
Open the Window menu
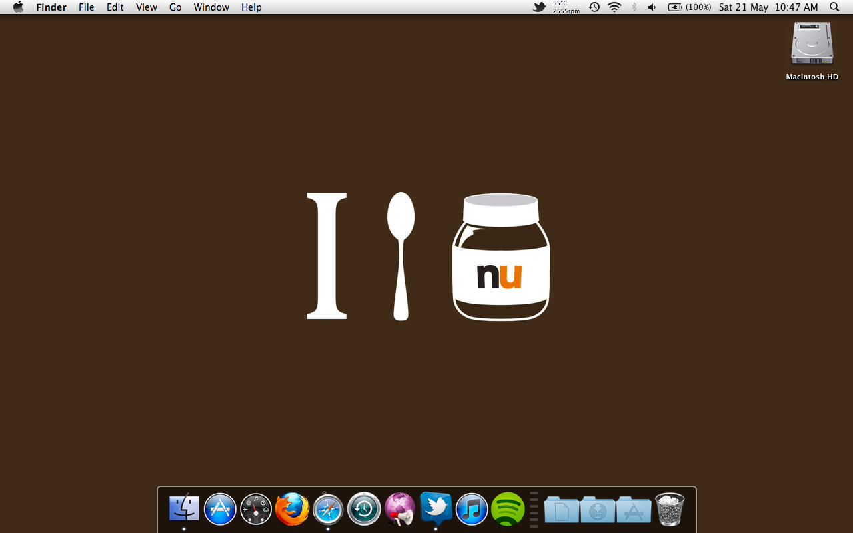coord(211,7)
